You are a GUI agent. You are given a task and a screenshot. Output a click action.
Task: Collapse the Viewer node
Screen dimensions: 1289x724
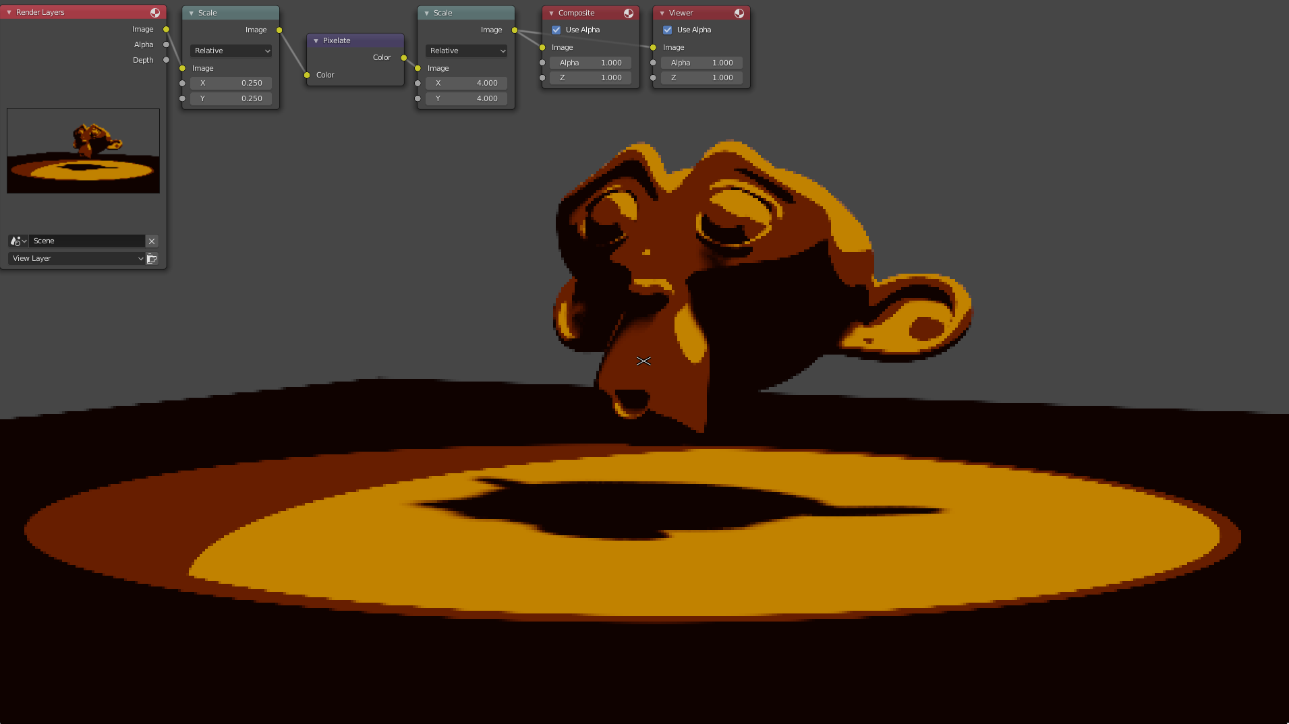pos(662,13)
